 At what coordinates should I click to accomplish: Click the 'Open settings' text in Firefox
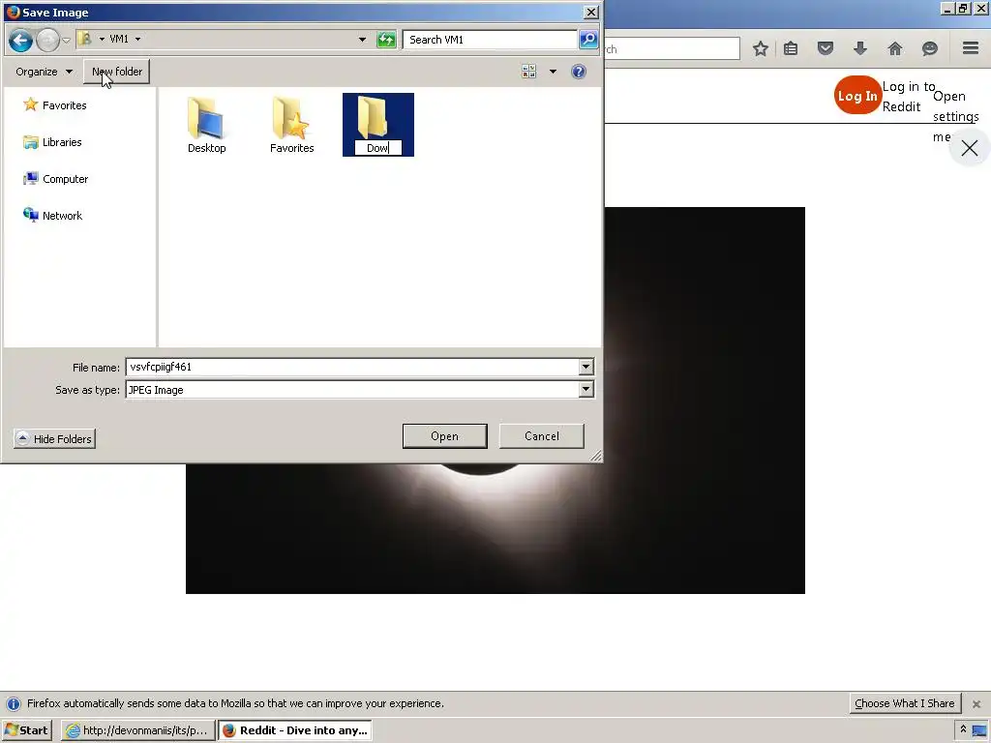(955, 106)
